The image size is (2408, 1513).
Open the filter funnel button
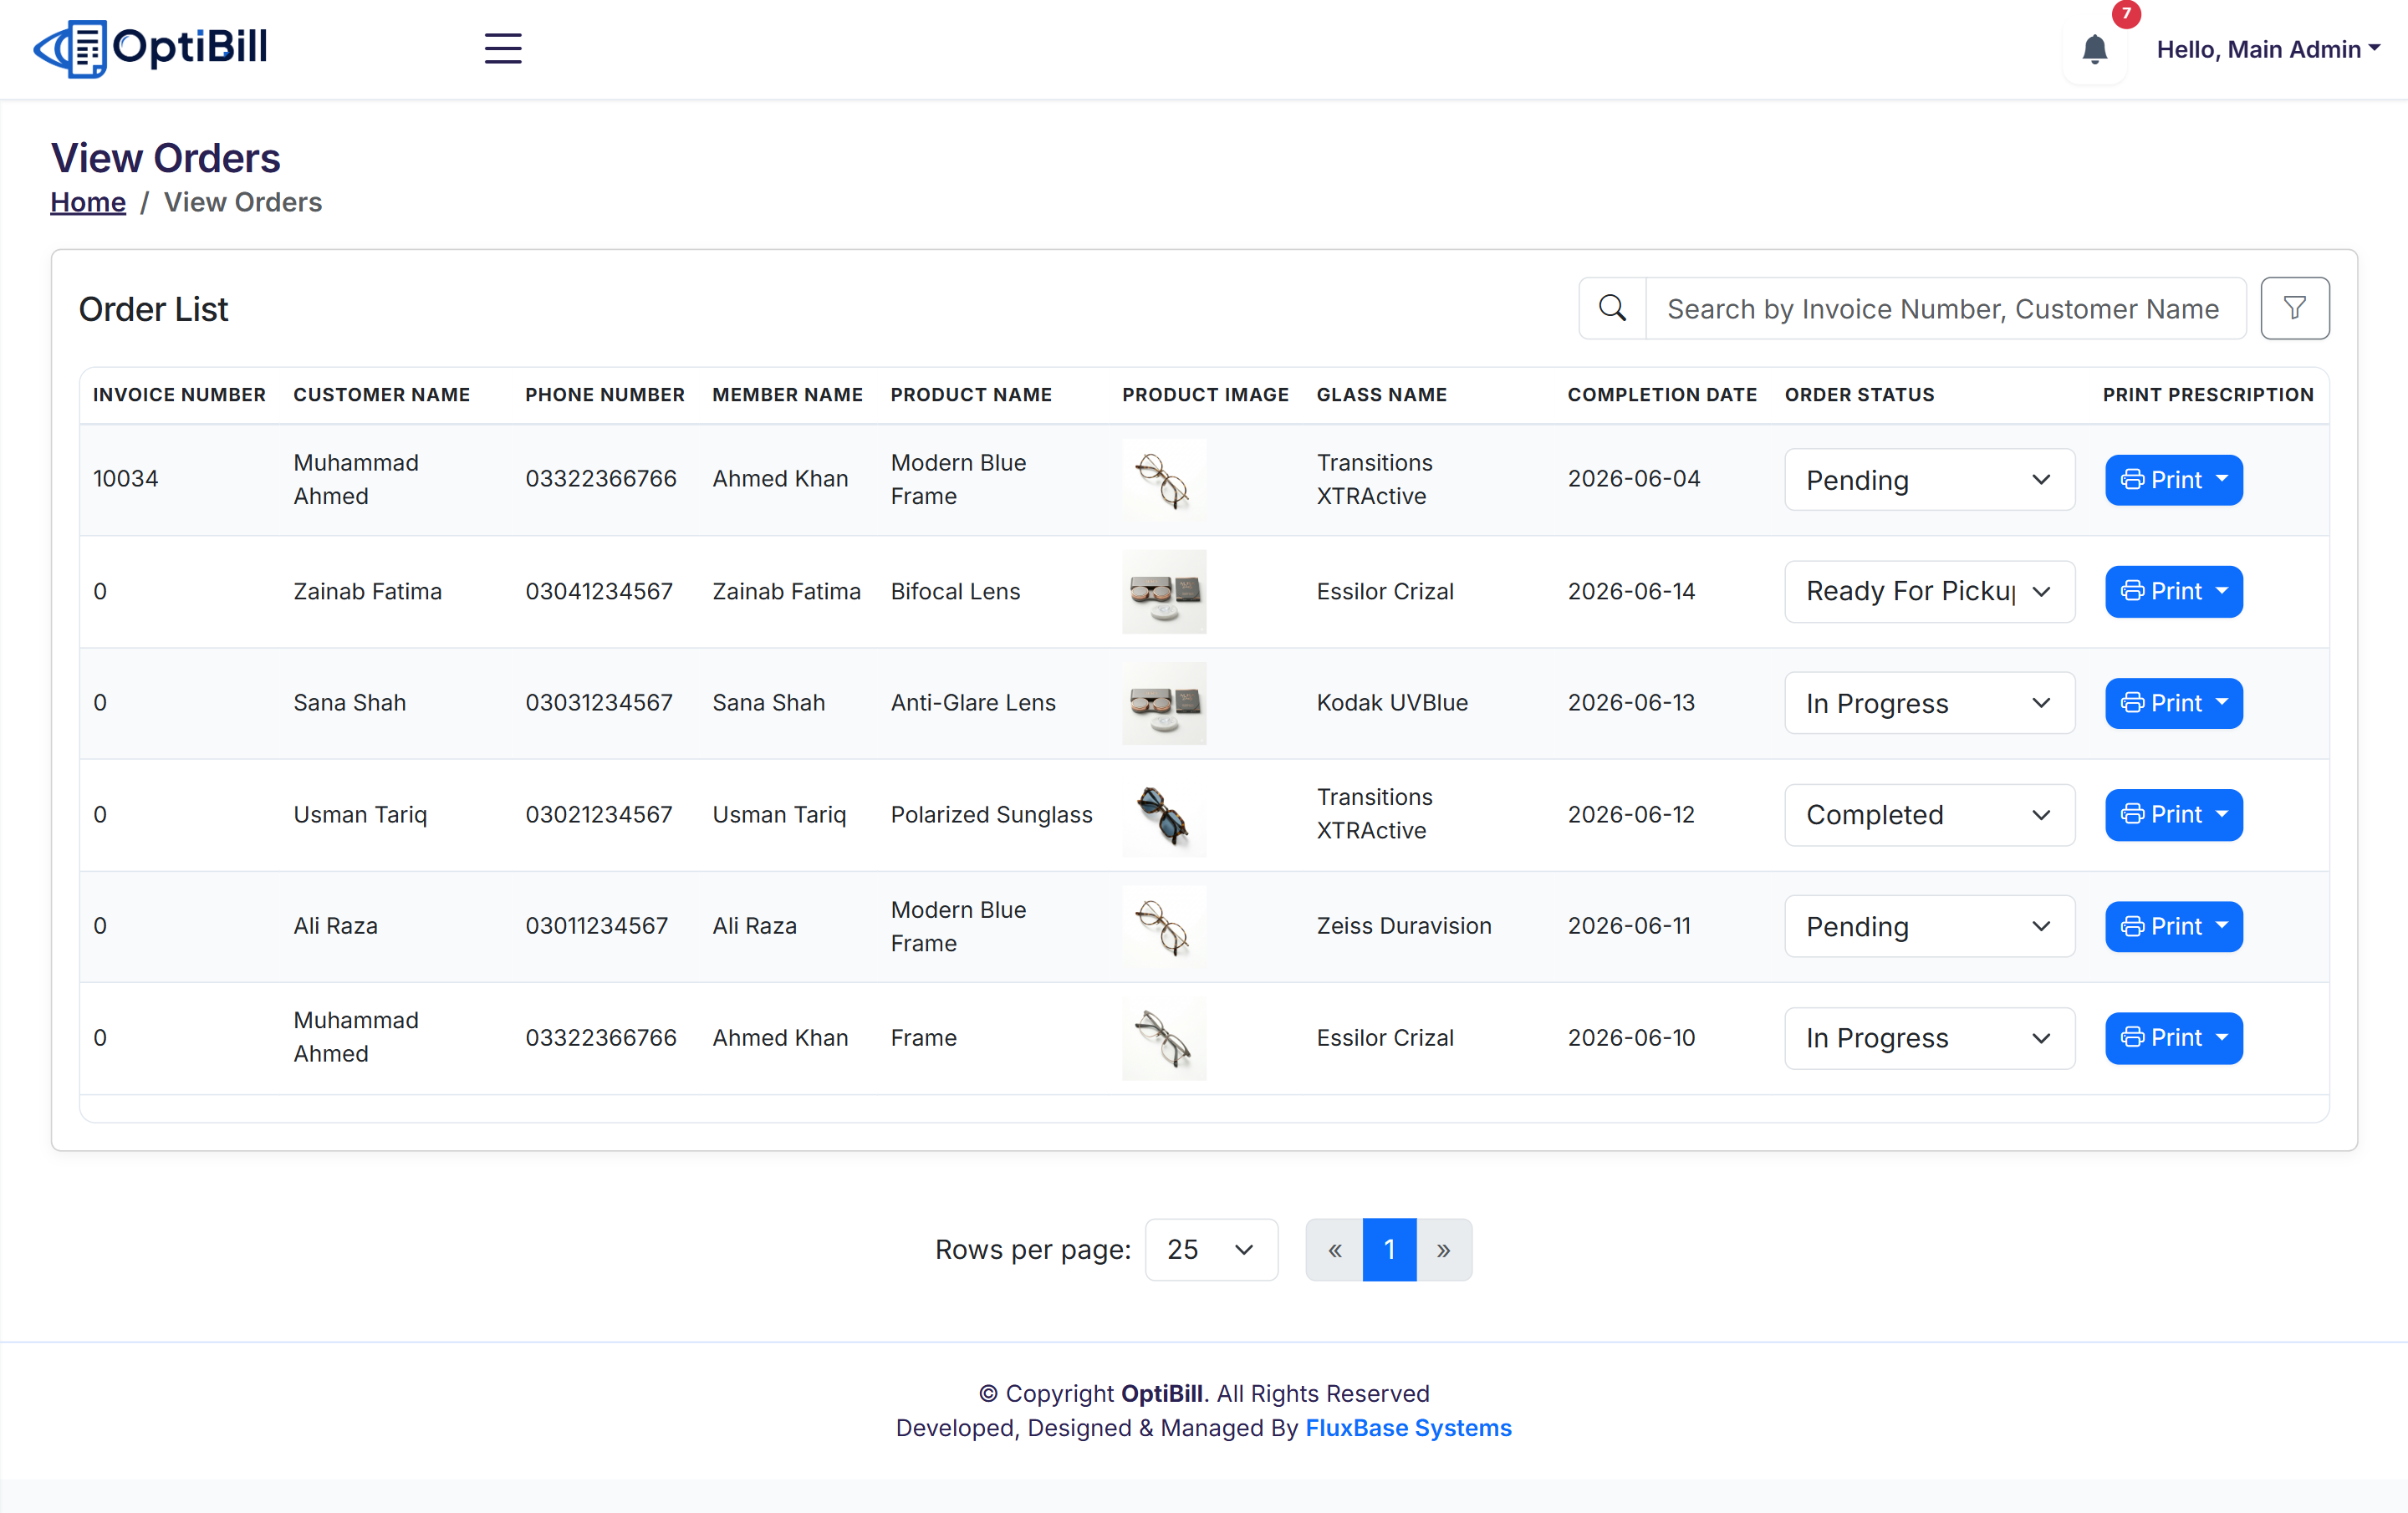tap(2294, 308)
